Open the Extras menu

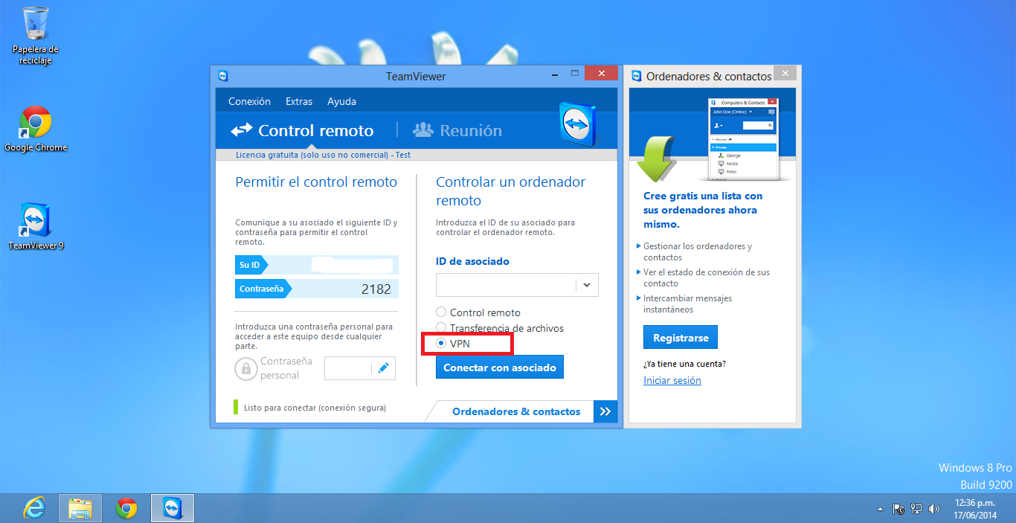[x=299, y=101]
